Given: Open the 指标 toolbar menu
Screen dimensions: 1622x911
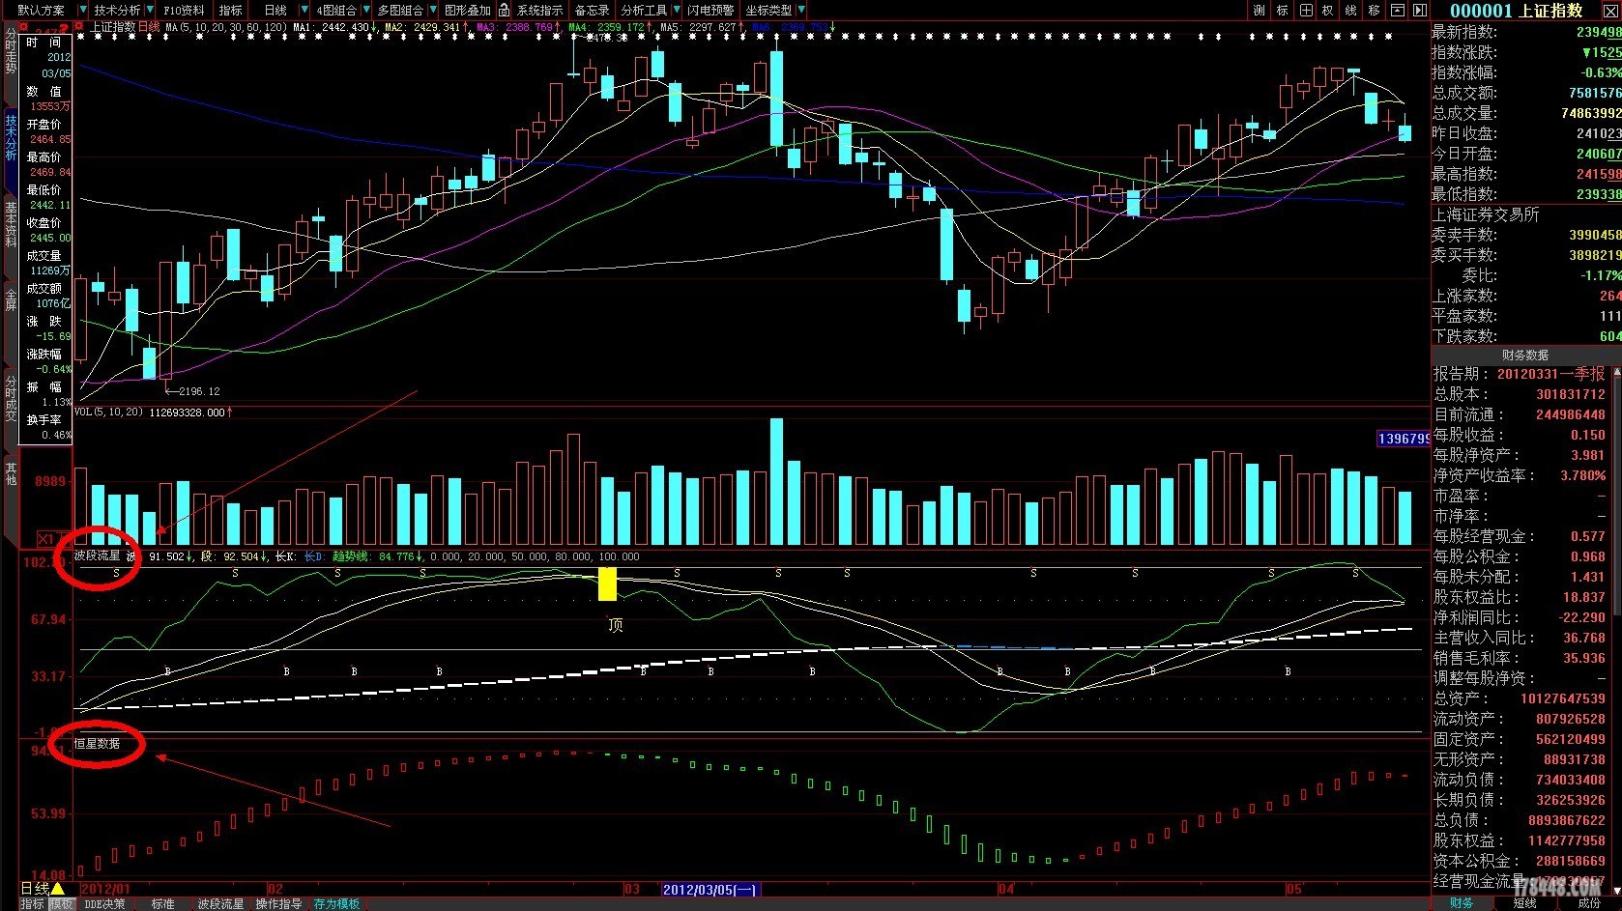Looking at the screenshot, I should click(230, 10).
